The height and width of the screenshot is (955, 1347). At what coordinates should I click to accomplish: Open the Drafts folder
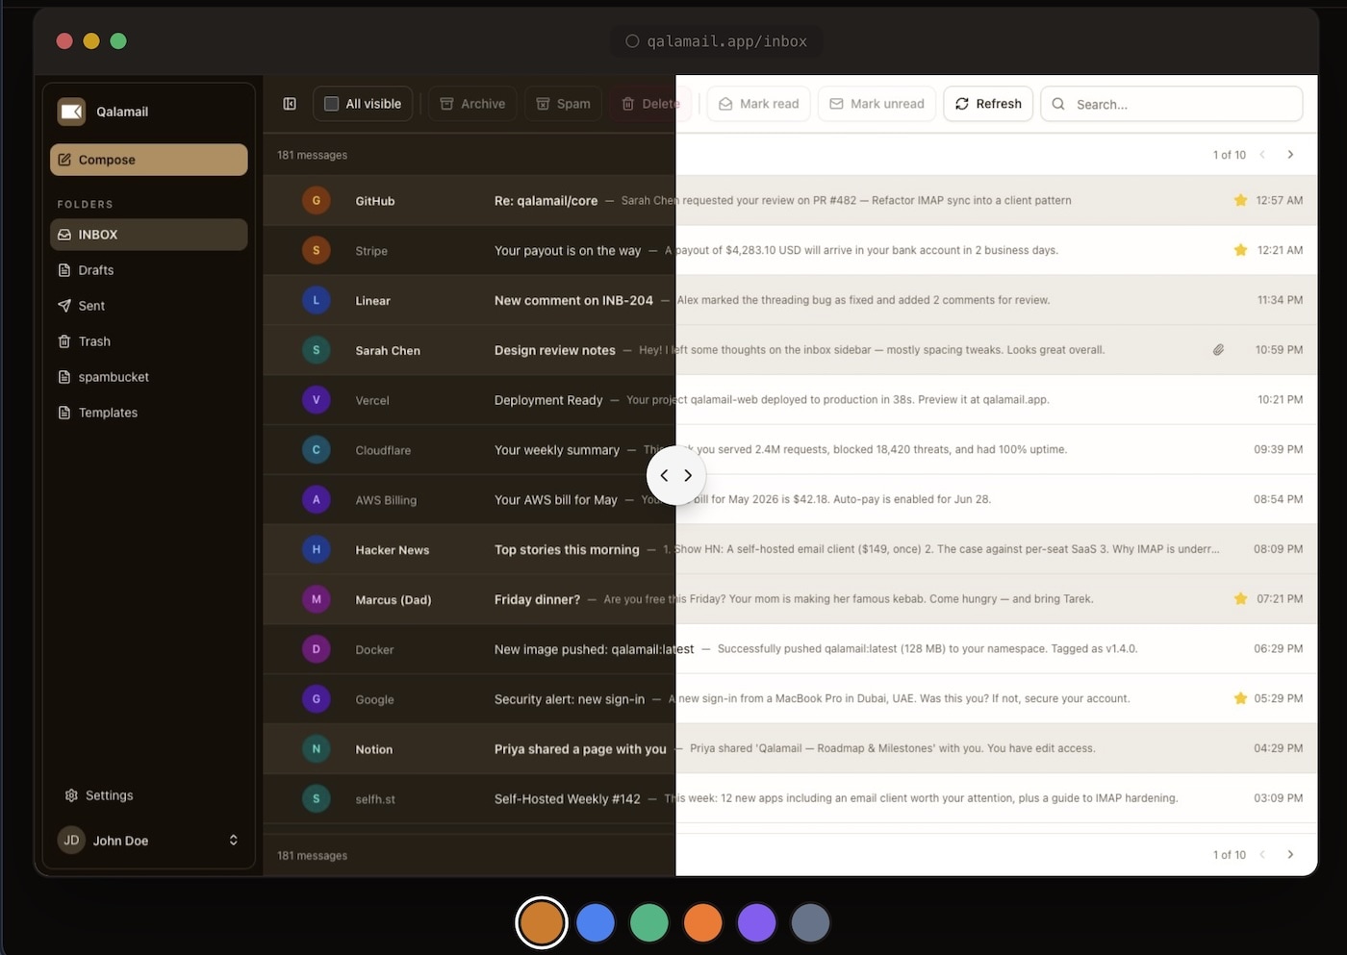149,270
